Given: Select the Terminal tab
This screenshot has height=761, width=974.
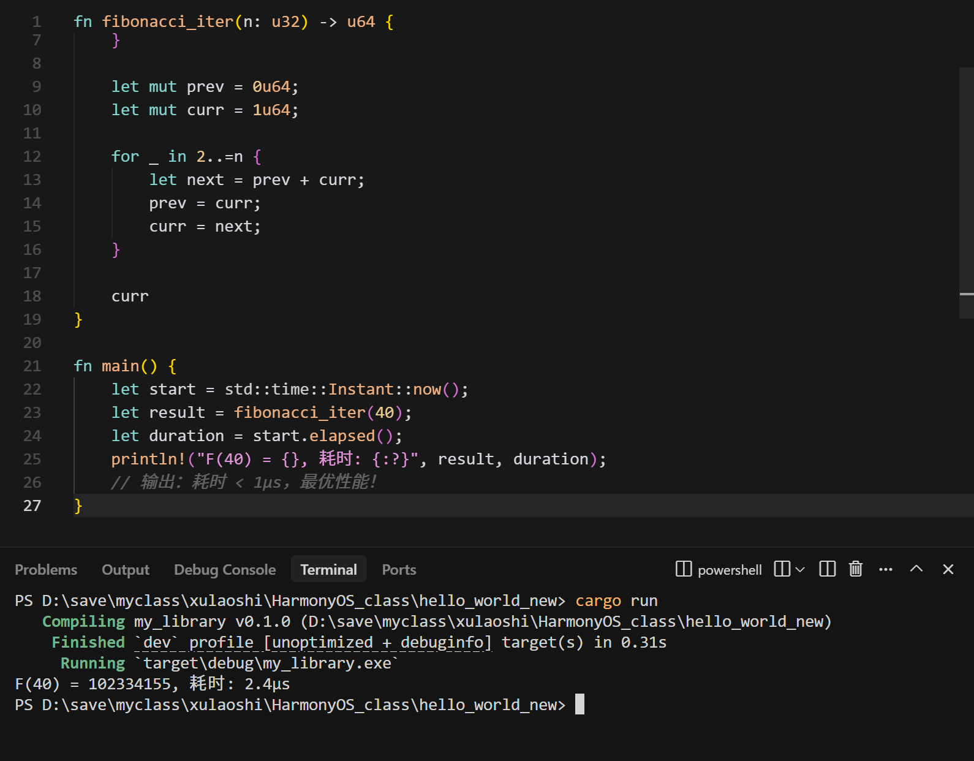Looking at the screenshot, I should 329,570.
